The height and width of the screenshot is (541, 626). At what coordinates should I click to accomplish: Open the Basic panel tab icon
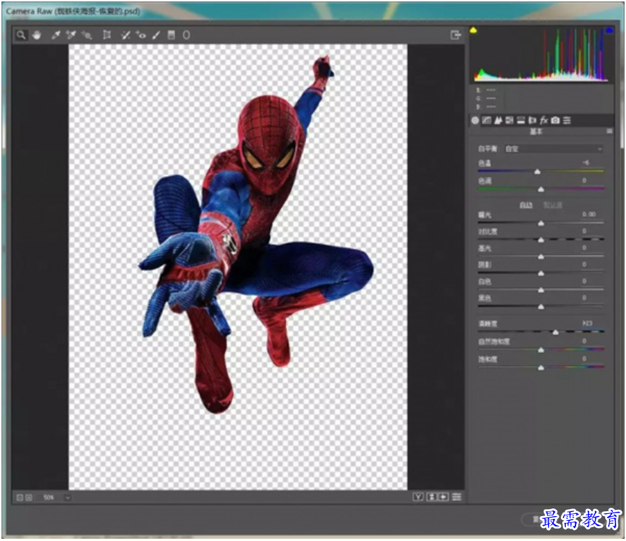475,120
